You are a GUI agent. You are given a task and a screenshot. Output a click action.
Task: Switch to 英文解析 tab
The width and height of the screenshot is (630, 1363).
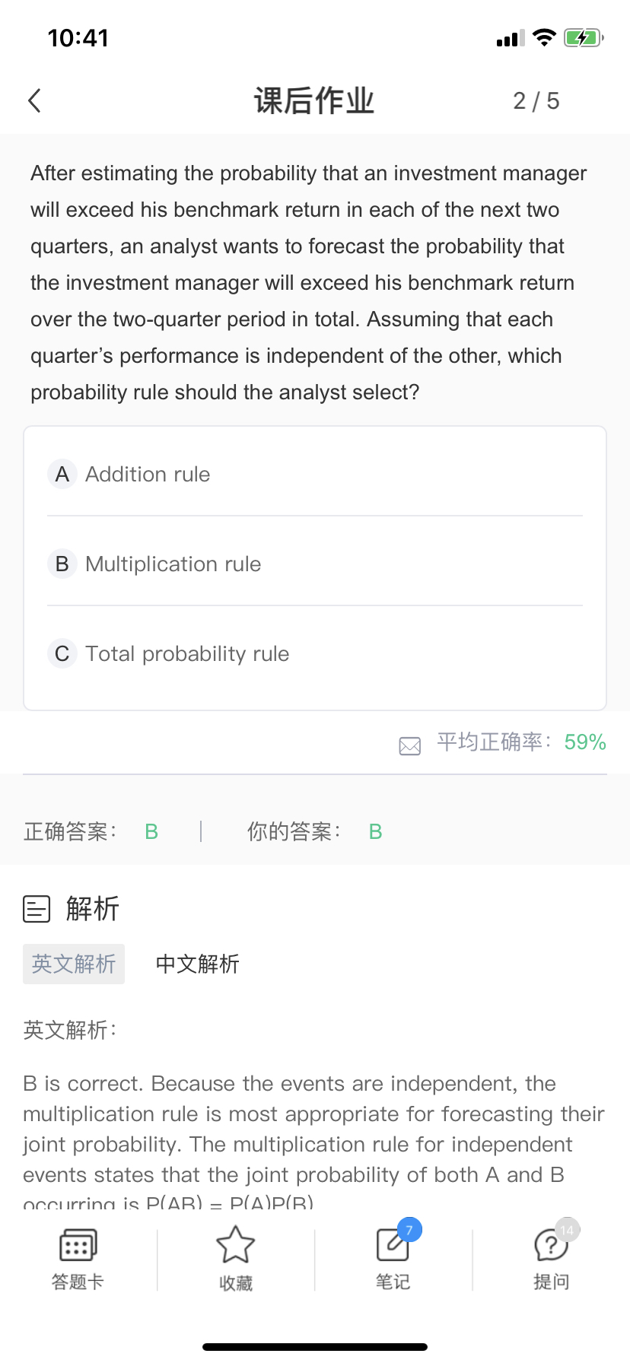[x=74, y=964]
